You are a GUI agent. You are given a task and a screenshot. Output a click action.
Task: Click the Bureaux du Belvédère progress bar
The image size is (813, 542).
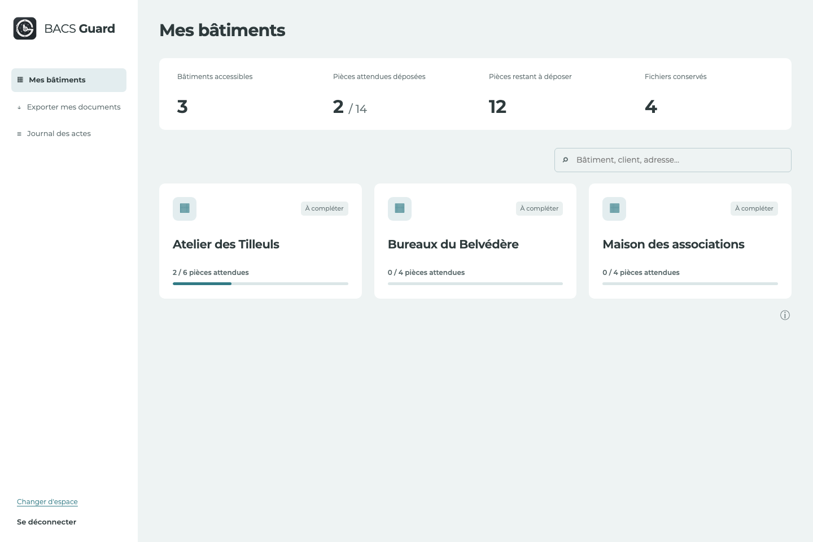pos(475,283)
